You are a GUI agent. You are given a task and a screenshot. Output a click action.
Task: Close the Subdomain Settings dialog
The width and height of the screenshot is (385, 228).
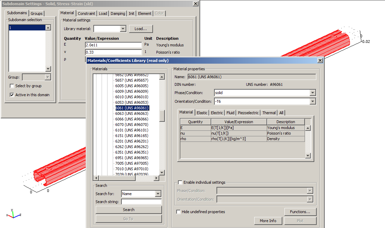(x=195, y=4)
